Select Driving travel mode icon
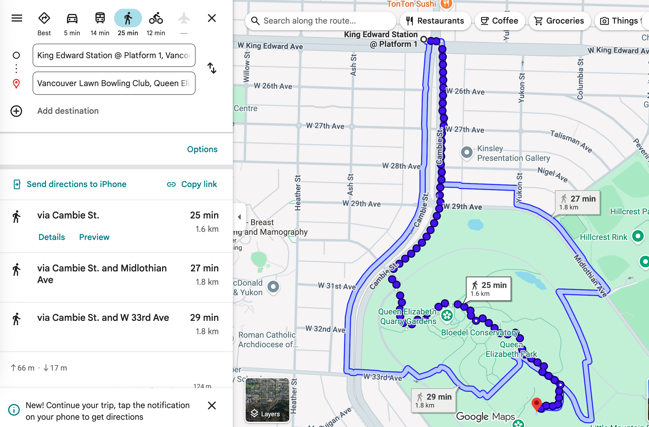Screen dimensions: 649x427 [x=72, y=19]
